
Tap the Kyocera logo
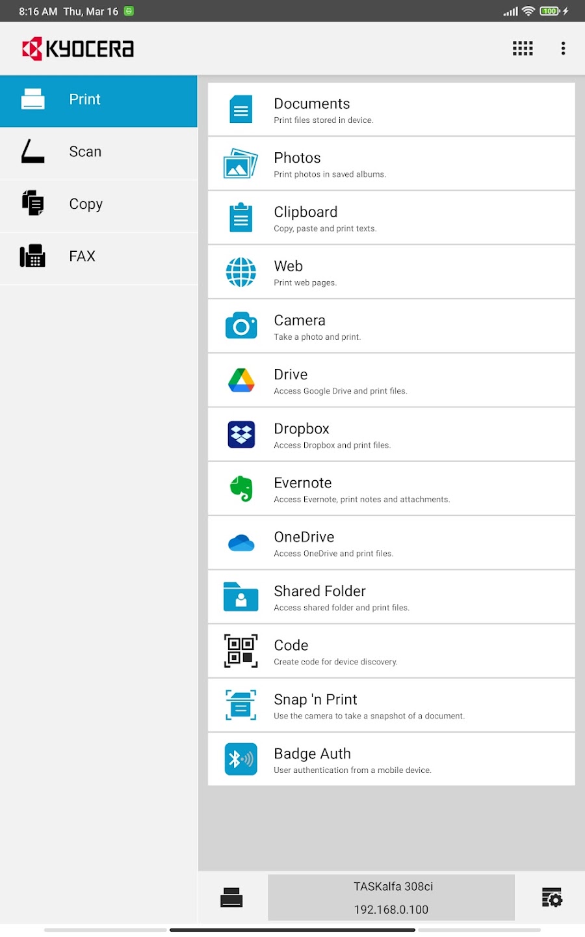78,49
